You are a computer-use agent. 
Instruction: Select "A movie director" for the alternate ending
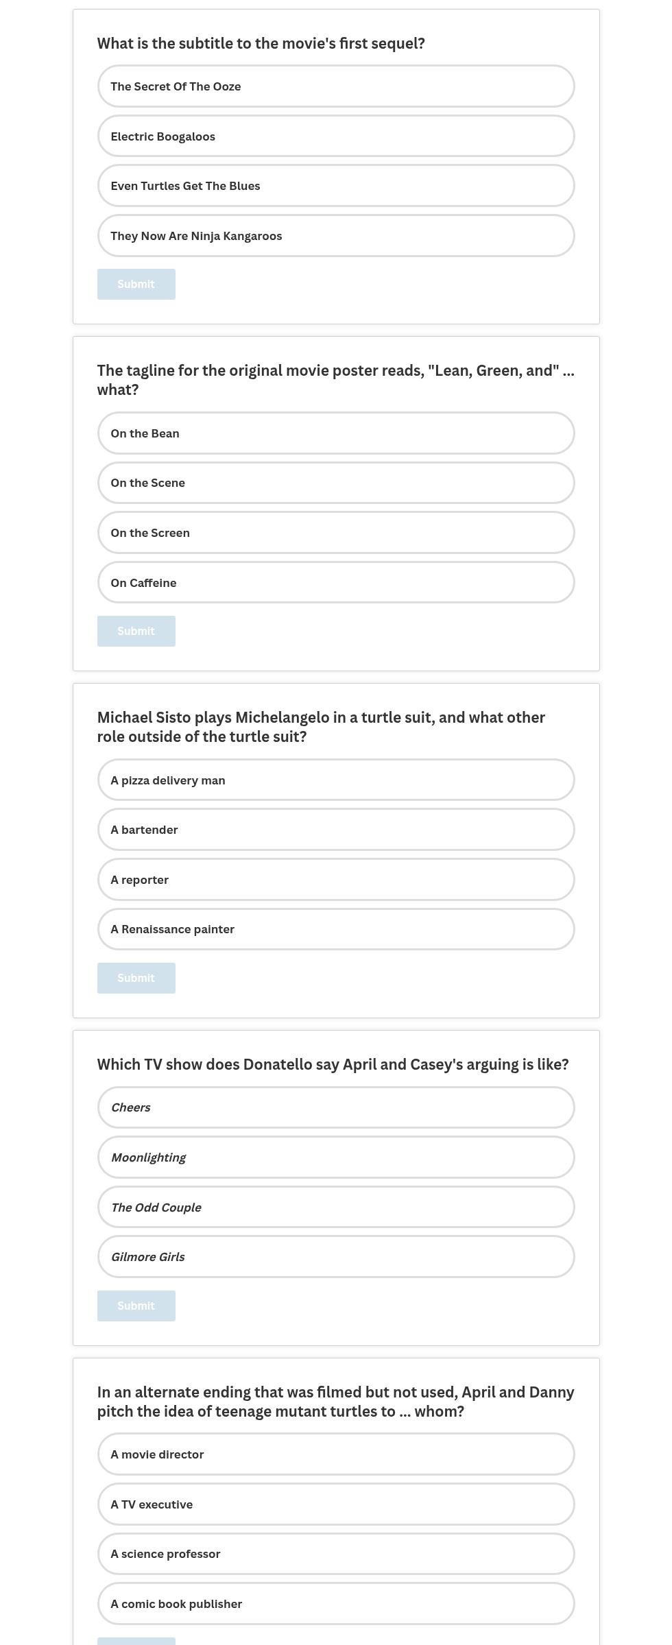(x=336, y=1453)
